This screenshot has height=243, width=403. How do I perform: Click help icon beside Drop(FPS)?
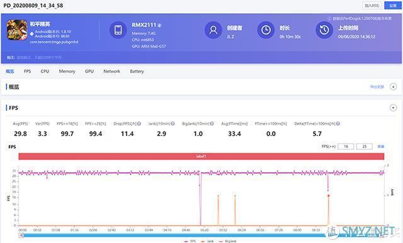139,123
